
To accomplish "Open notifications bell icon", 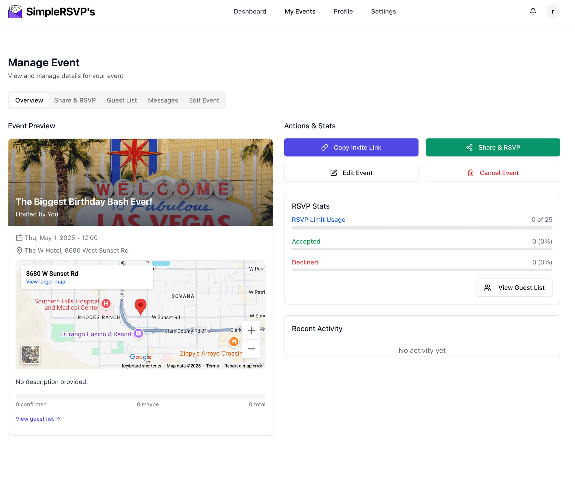I will [x=533, y=11].
